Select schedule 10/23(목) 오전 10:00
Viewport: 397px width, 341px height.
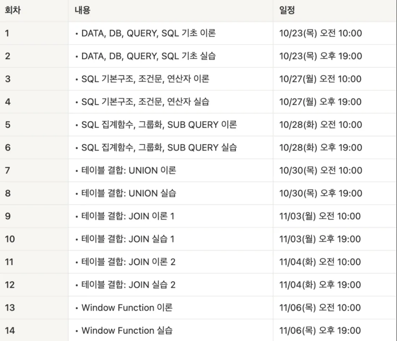320,33
